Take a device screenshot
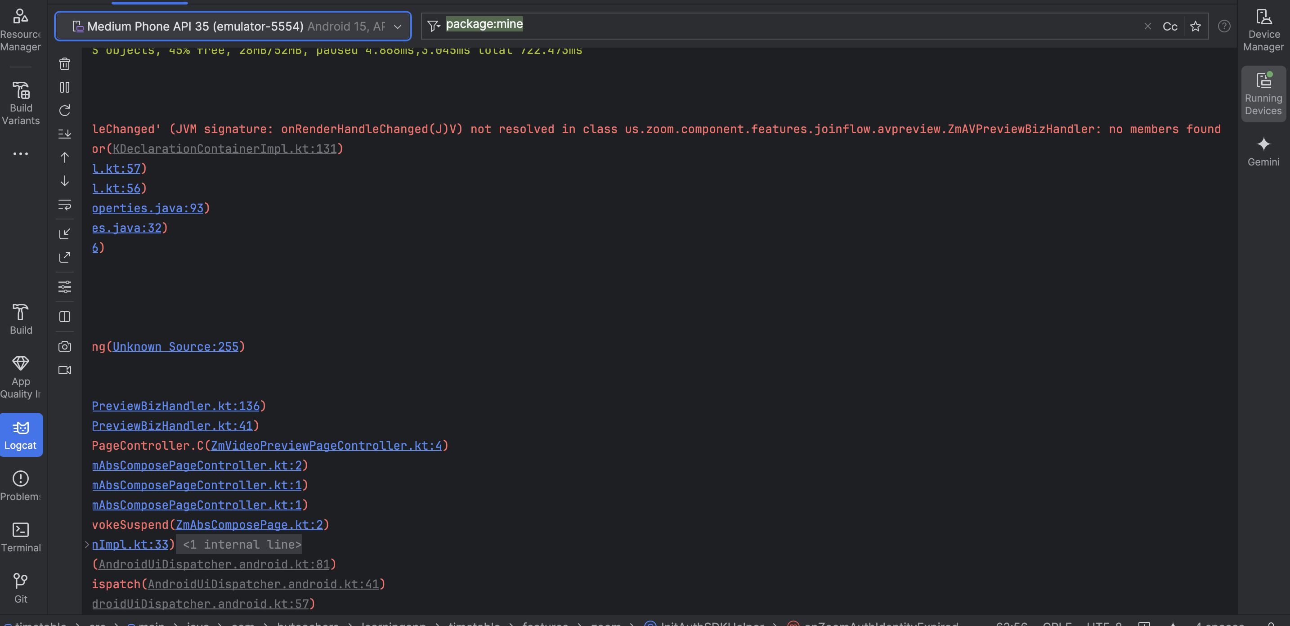The width and height of the screenshot is (1290, 626). click(65, 346)
